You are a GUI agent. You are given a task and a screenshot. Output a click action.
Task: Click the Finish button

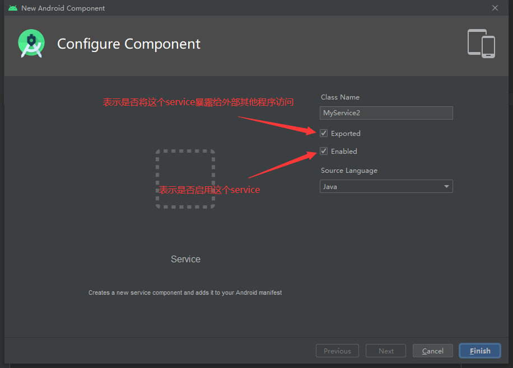coord(479,351)
